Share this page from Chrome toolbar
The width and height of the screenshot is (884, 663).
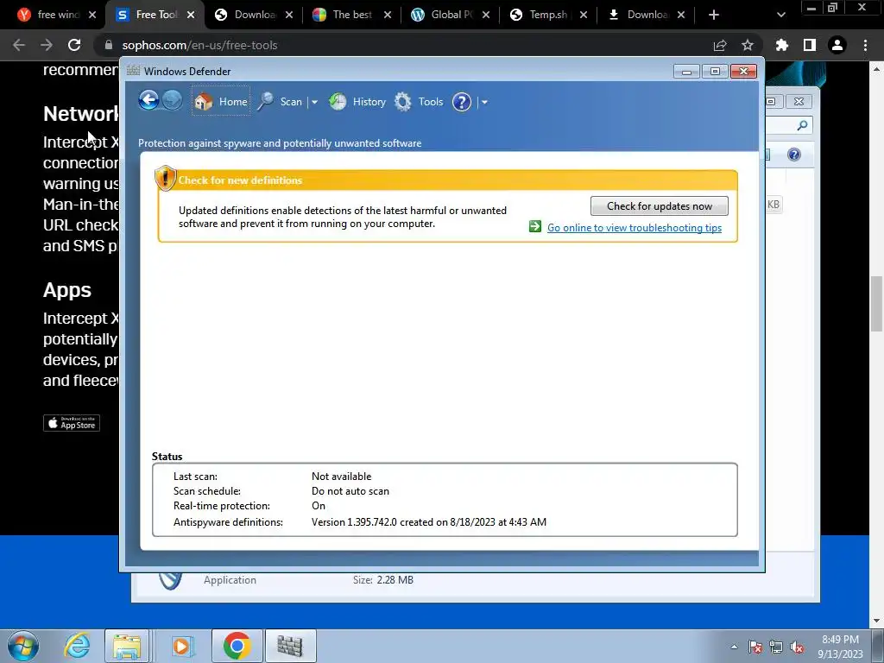720,45
